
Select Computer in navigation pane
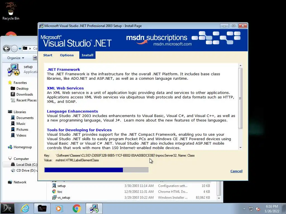coord(21,159)
